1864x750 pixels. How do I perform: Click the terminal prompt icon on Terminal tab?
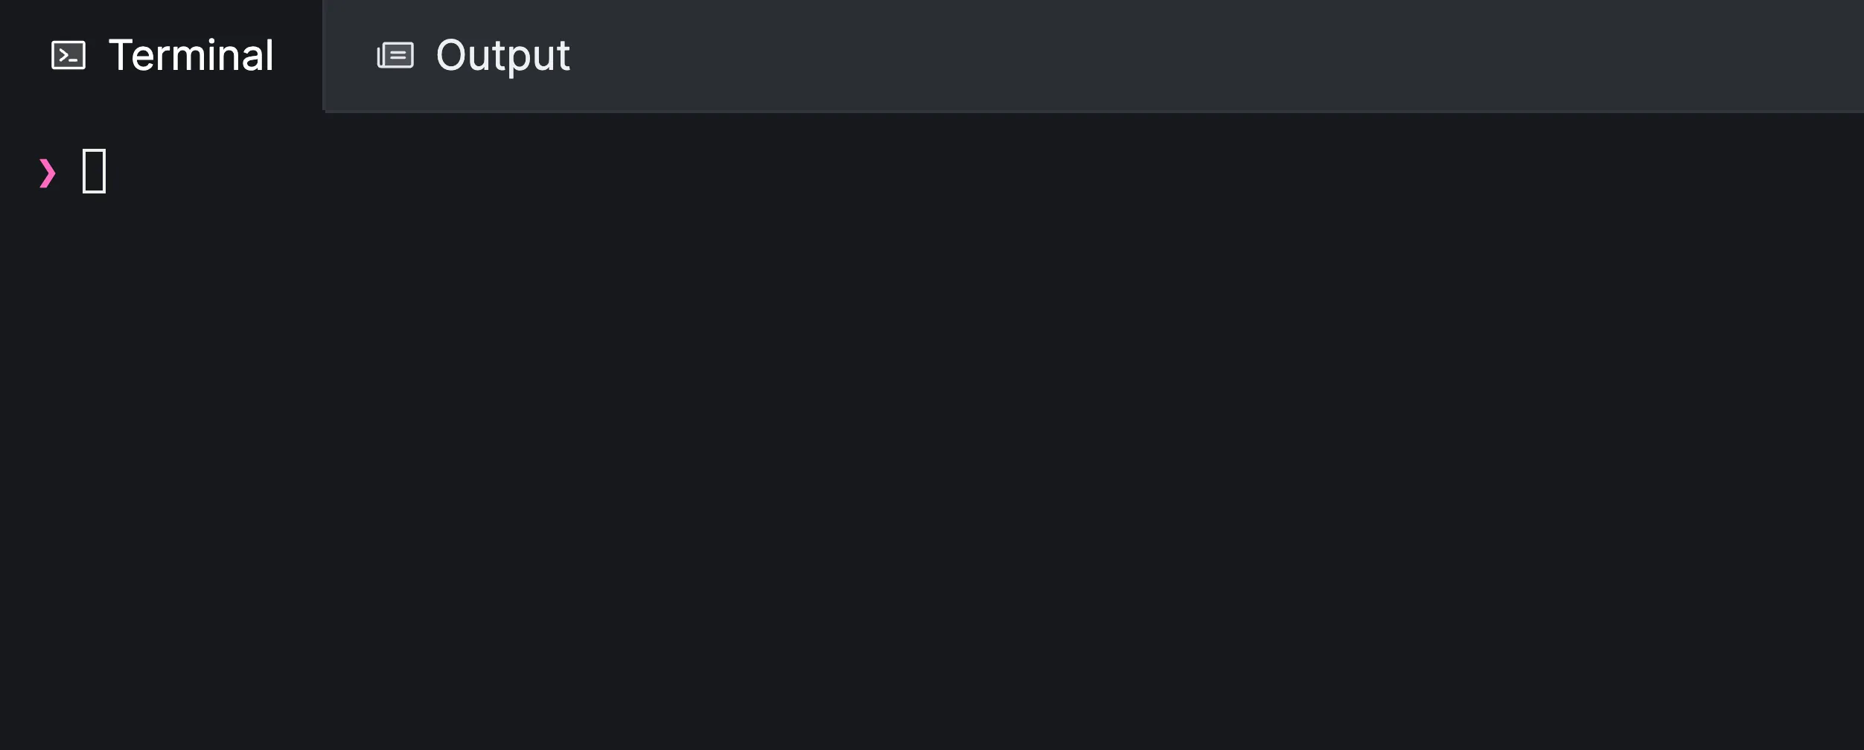pos(68,55)
